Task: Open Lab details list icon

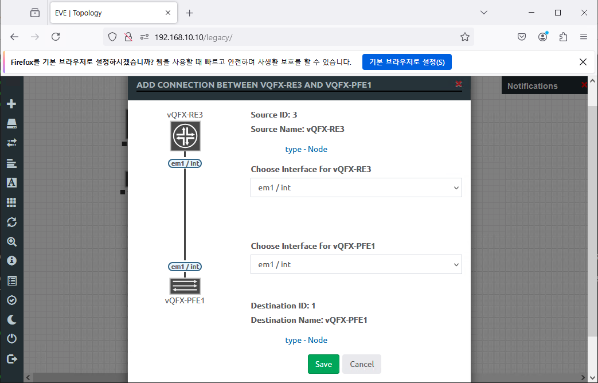Action: 11,281
